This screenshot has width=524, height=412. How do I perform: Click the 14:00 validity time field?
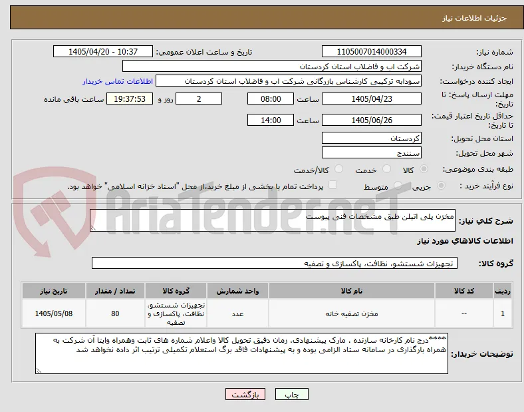[x=271, y=120]
